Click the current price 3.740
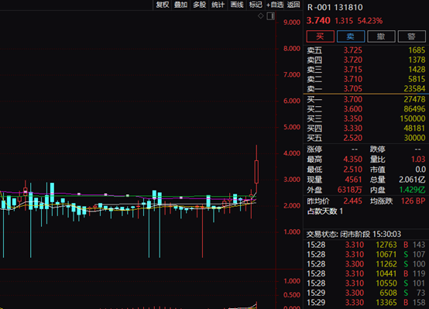This screenshot has width=429, height=309. [318, 21]
